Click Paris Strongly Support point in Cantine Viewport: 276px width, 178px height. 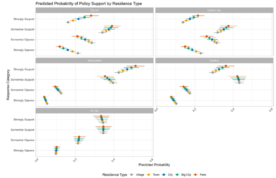point(226,66)
